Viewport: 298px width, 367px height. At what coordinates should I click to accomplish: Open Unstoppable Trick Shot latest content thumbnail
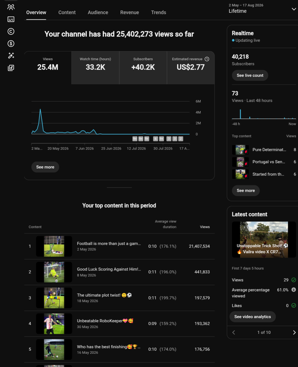click(264, 240)
